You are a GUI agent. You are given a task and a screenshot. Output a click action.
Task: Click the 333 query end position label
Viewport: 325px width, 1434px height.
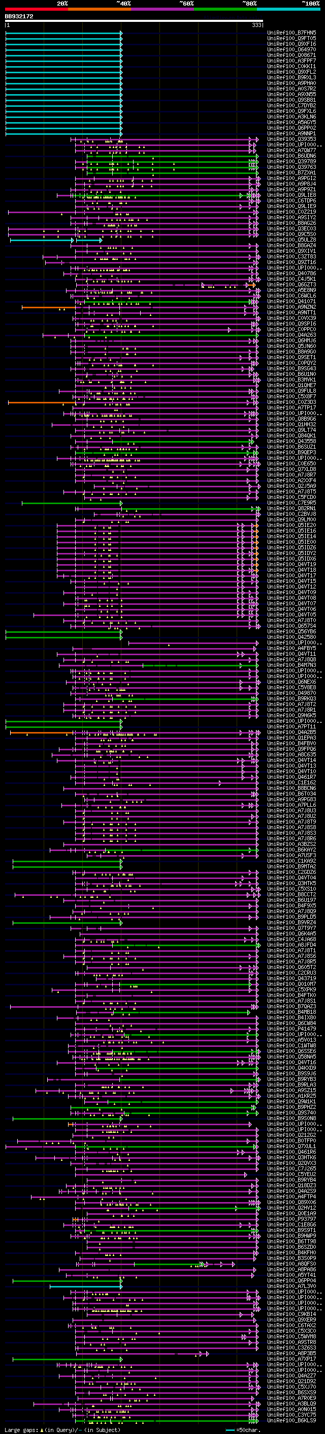(x=256, y=25)
